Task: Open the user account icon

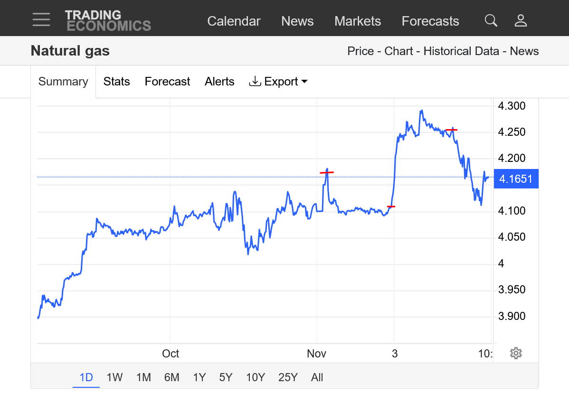Action: tap(521, 20)
